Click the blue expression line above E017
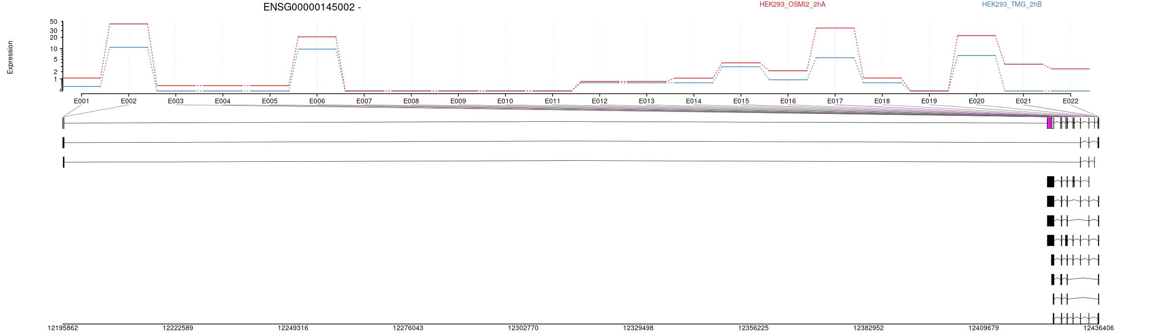The image size is (1151, 335). [835, 58]
